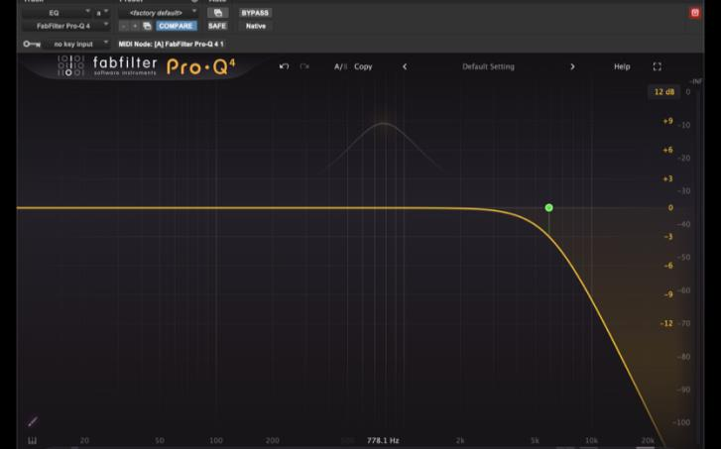Image resolution: width=721 pixels, height=449 pixels.
Task: Click the 100 frequency axis label
Action: pos(215,441)
